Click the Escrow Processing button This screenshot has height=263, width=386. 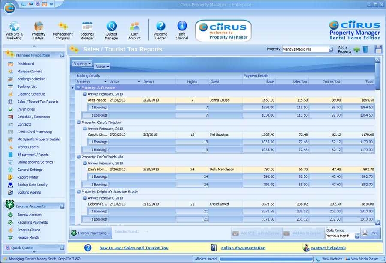pos(91,233)
